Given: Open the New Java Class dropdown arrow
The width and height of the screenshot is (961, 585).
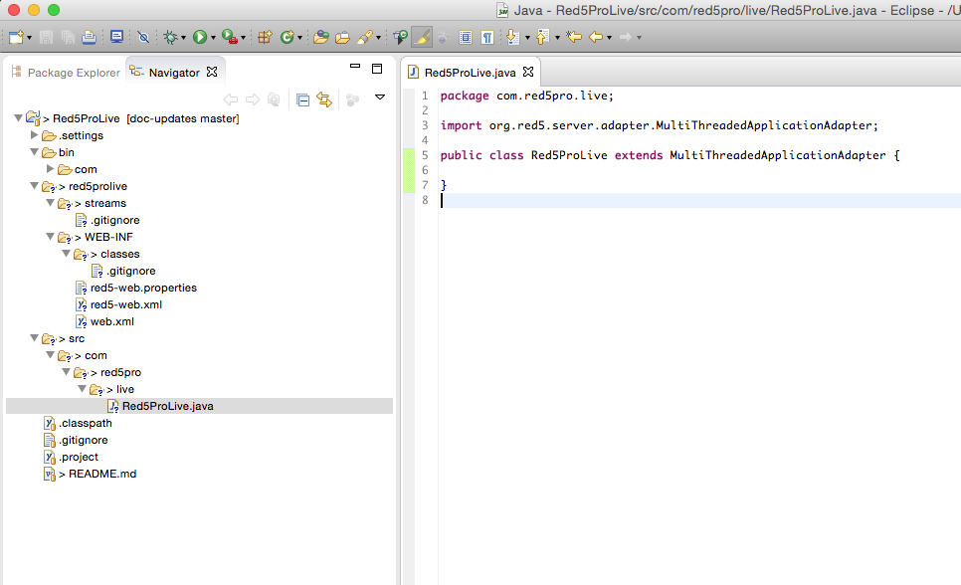Looking at the screenshot, I should tap(299, 38).
